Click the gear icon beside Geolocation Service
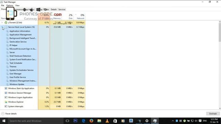 (7, 42)
